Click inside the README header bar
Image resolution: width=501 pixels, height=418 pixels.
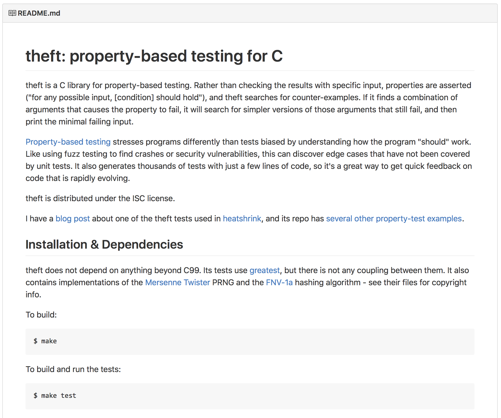(x=250, y=13)
